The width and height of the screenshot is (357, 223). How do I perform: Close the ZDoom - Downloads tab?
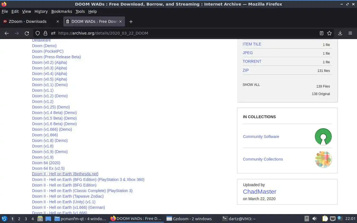58,21
